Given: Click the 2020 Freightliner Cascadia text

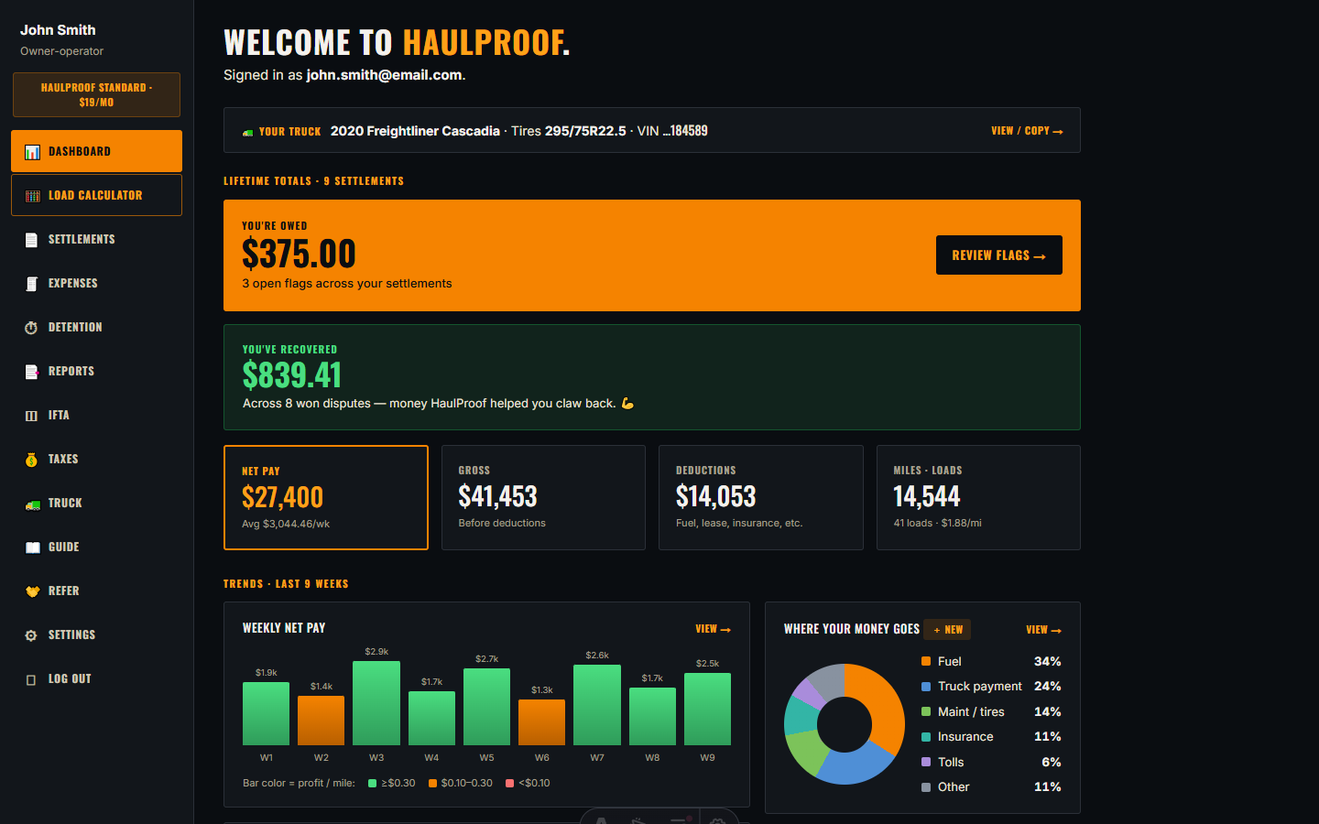Looking at the screenshot, I should tap(415, 131).
